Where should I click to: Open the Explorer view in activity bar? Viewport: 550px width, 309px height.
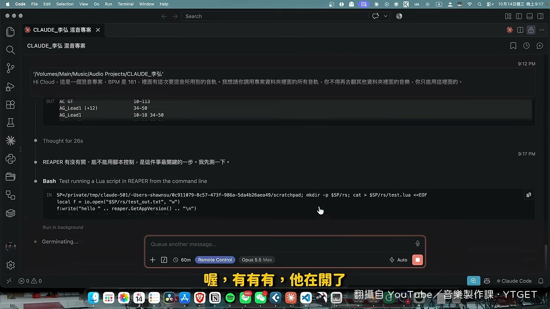point(10,32)
